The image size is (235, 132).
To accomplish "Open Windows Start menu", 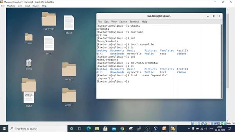I will tap(4, 129).
